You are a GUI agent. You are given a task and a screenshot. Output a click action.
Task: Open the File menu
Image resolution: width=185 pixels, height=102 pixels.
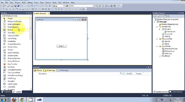pyautogui.click(x=2, y=3)
